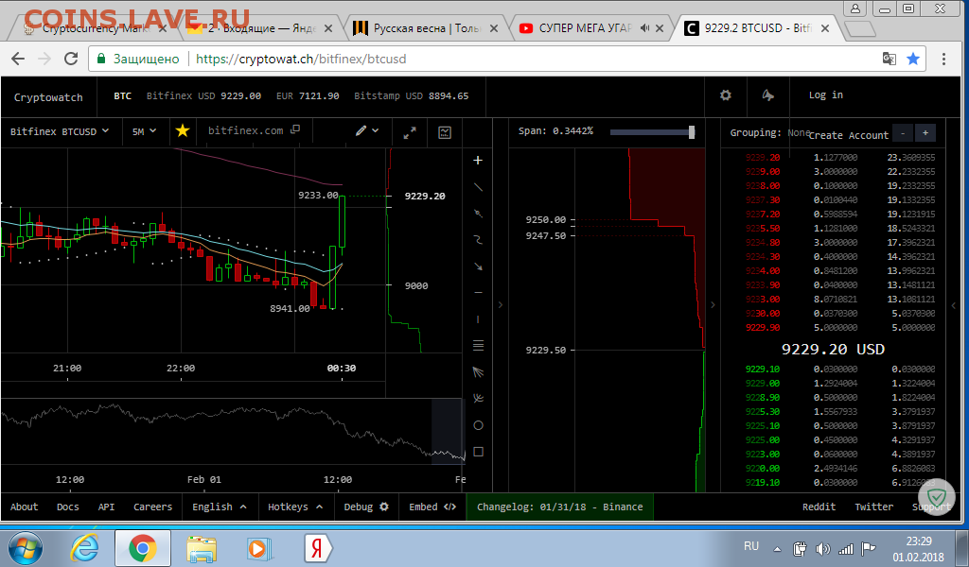Bookmark page with blue star
This screenshot has height=567, width=969.
[x=913, y=59]
